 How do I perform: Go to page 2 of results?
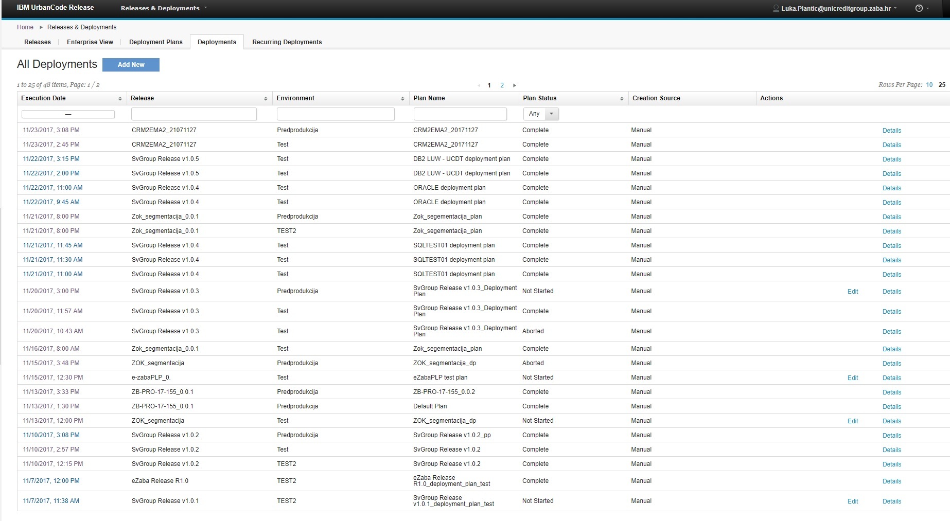[502, 85]
